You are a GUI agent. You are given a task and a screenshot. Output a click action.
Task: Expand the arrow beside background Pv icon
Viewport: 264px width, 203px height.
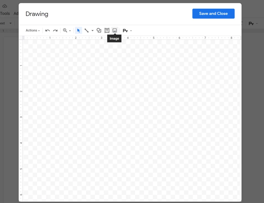tap(257, 23)
